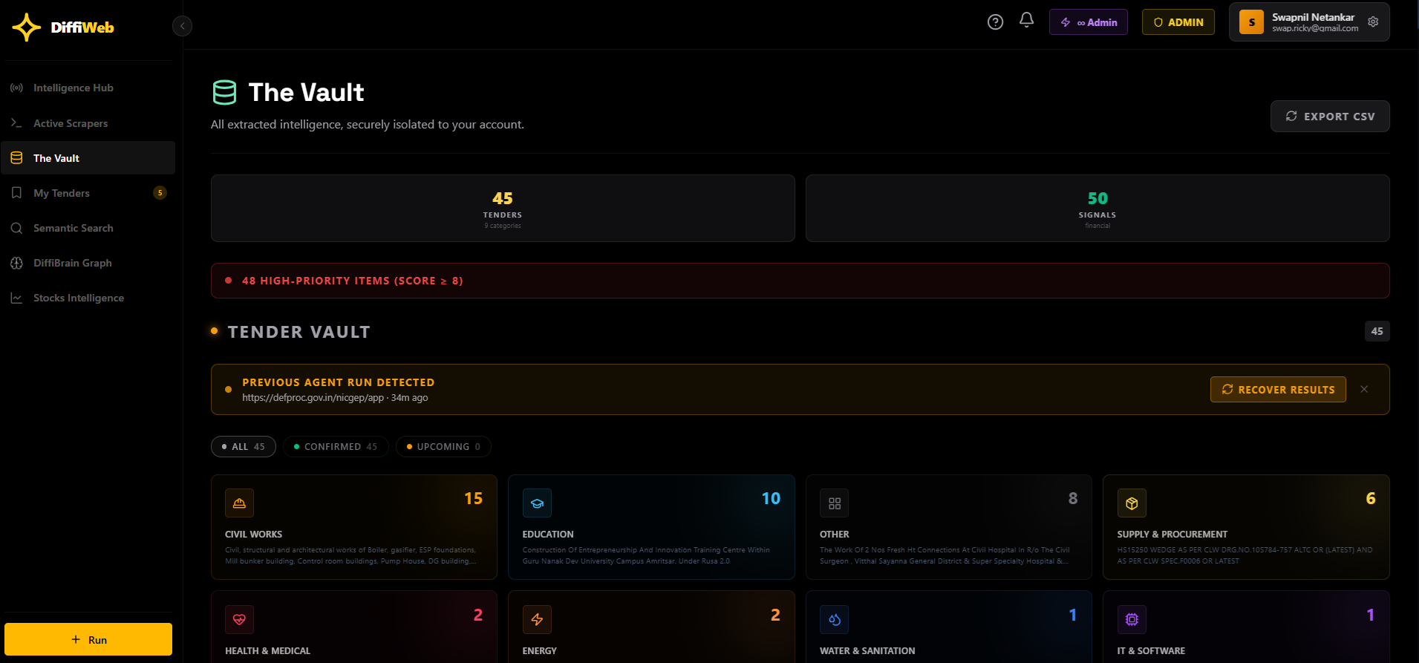The width and height of the screenshot is (1419, 663).
Task: Click the My Tenders bookmark icon
Action: 16,193
